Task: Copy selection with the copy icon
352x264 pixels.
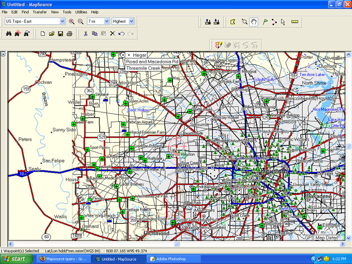Action: point(95,34)
